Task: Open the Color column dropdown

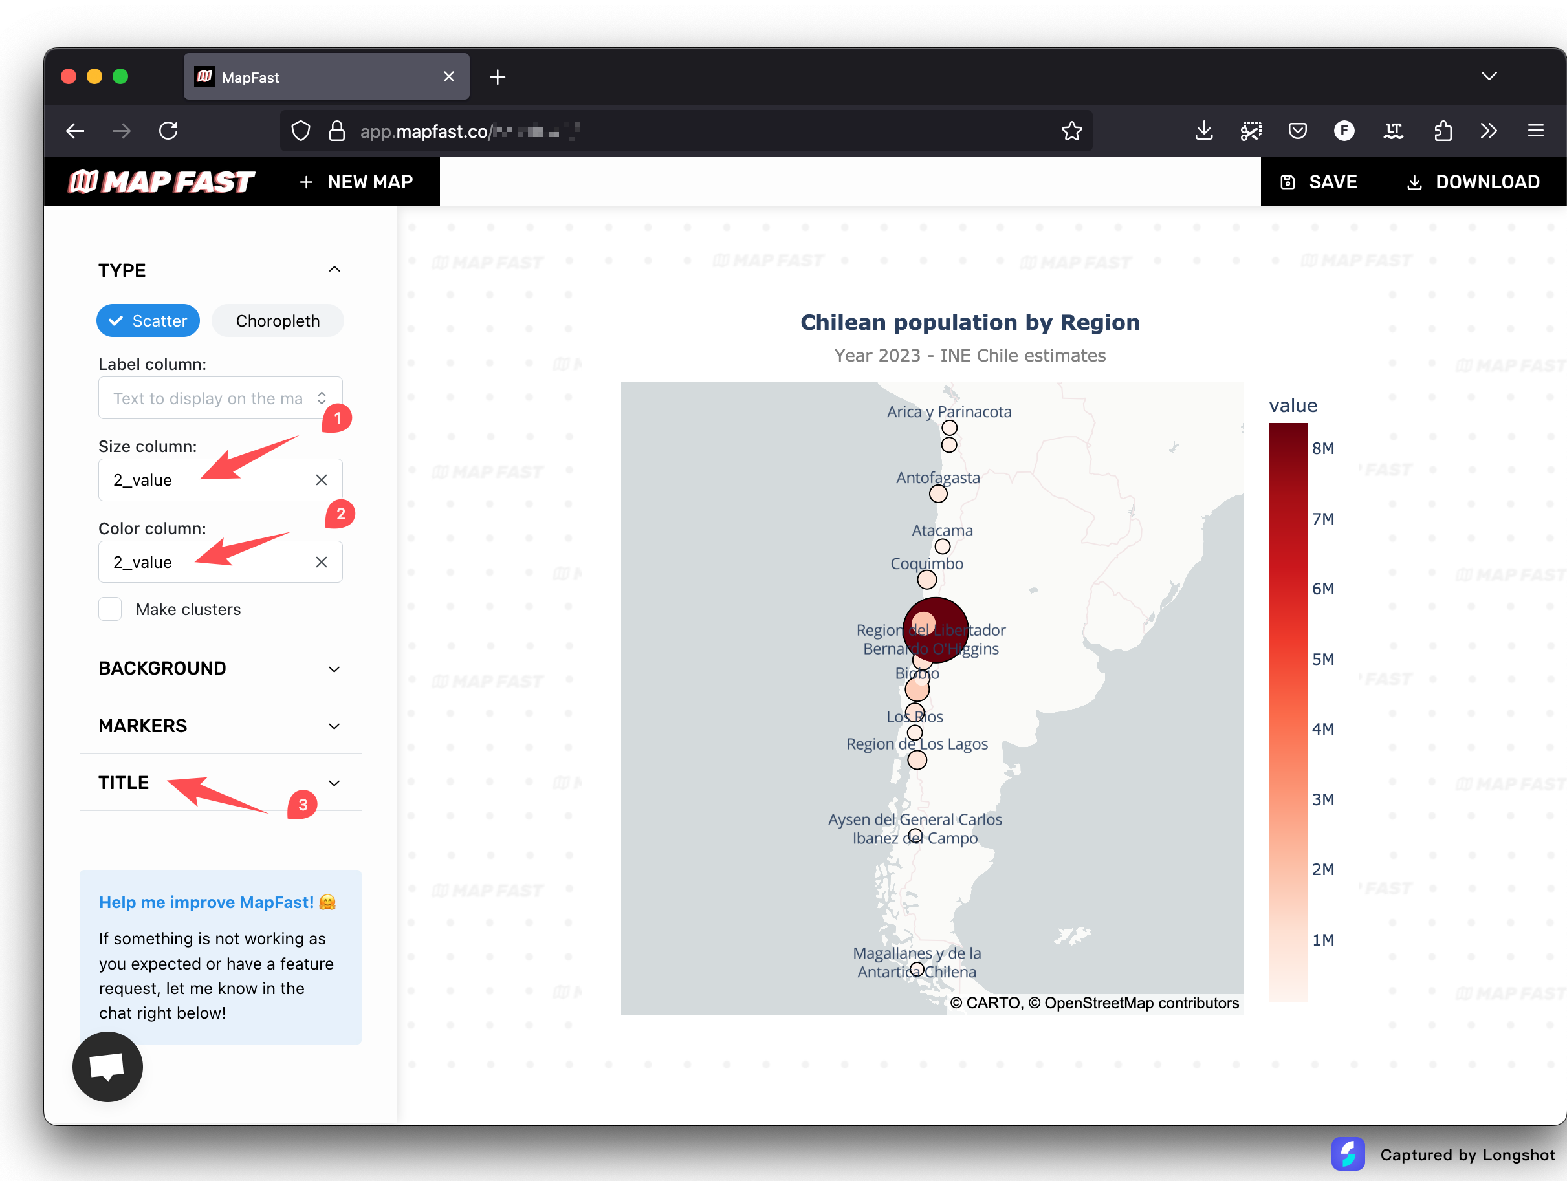Action: (221, 562)
